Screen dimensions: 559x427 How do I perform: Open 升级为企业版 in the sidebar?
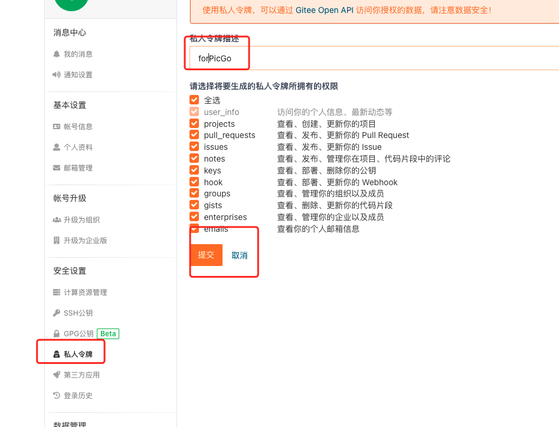coord(85,241)
